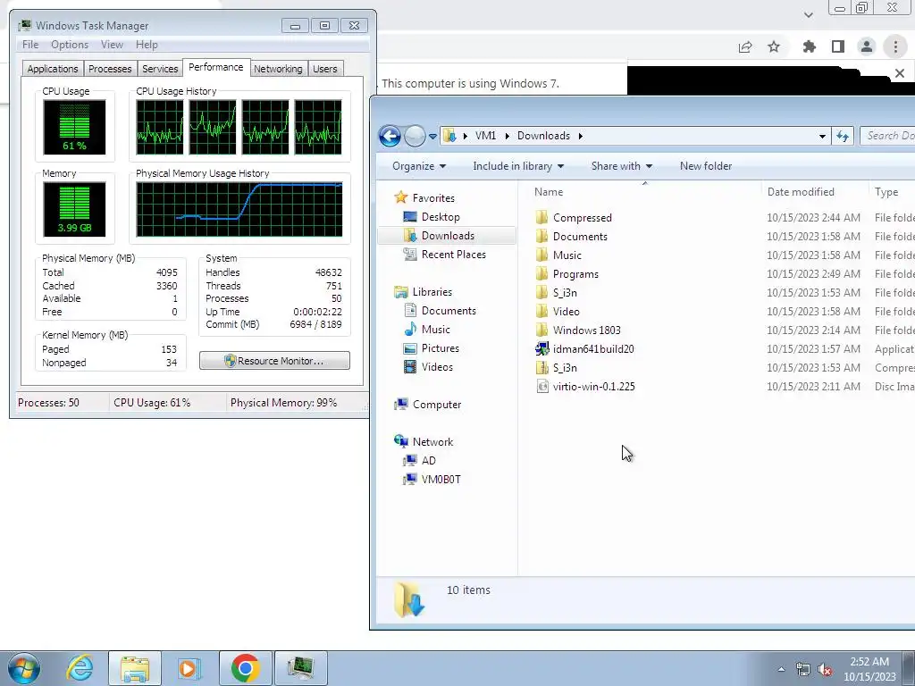Viewport: 915px width, 686px height.
Task: Dismiss the Windows 7 notification bar
Action: pos(900,73)
